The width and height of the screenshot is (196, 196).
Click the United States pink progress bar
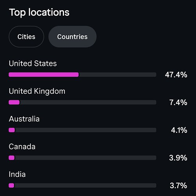pyautogui.click(x=44, y=74)
